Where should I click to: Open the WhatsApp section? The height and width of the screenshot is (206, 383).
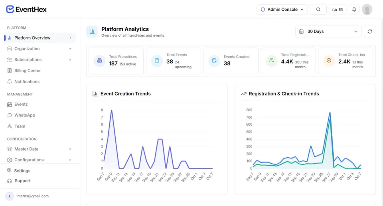point(40,115)
